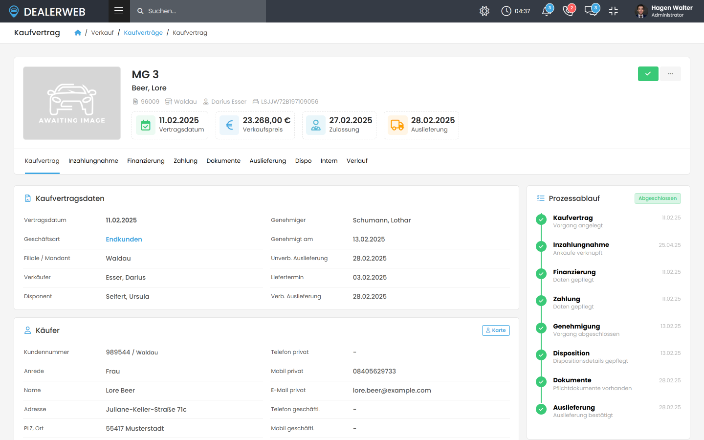Click the euro Verkaufspreis icon
Screen dimensions: 704x440
click(229, 125)
